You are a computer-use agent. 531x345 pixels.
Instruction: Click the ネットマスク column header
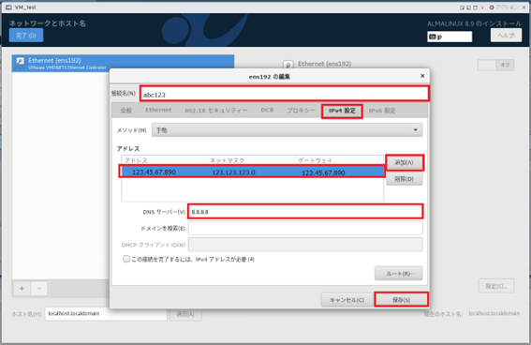pos(252,160)
